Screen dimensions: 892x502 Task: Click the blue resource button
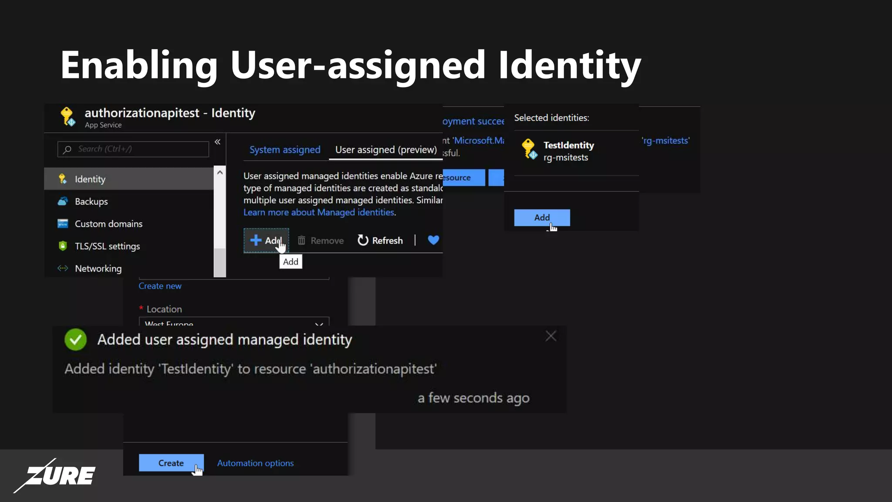click(464, 177)
